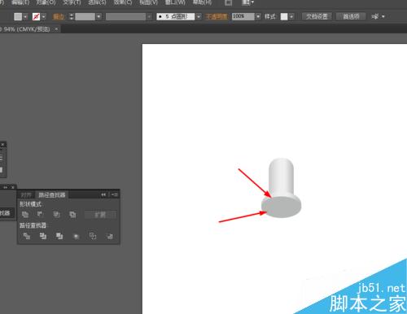
Task: Select the '94% (CMYK/预览)' document tab
Action: 27,29
